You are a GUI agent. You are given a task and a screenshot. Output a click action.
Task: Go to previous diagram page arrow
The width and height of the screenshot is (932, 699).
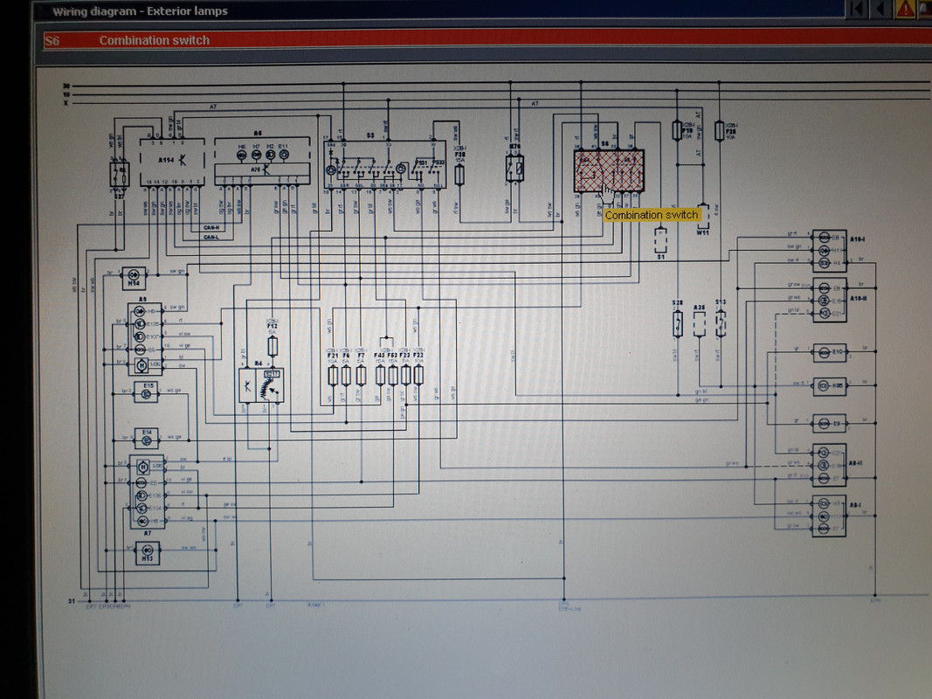click(x=880, y=9)
